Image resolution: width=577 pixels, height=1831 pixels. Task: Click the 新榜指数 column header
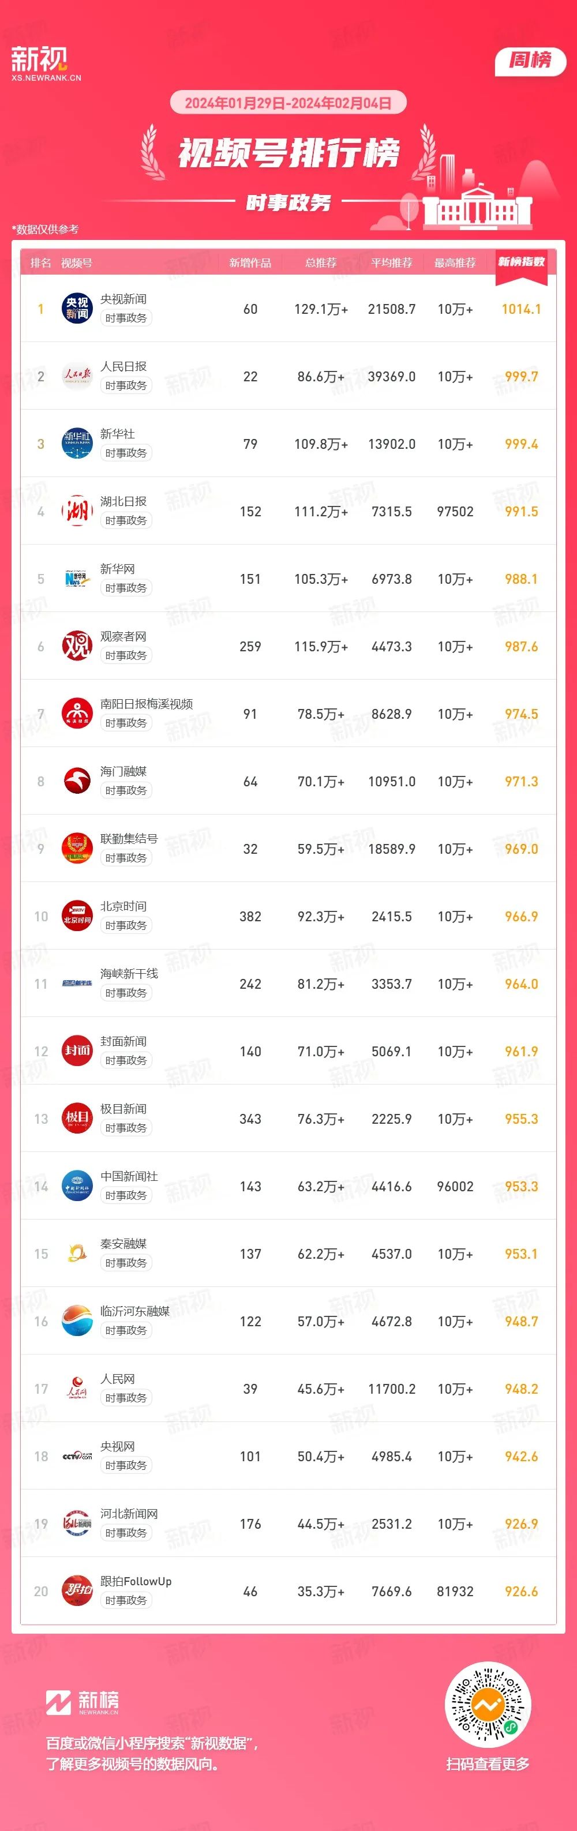521,262
